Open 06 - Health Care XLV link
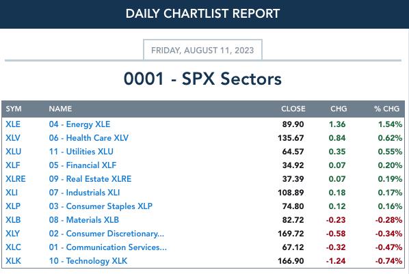Viewport: 409px width, 274px height. point(89,138)
